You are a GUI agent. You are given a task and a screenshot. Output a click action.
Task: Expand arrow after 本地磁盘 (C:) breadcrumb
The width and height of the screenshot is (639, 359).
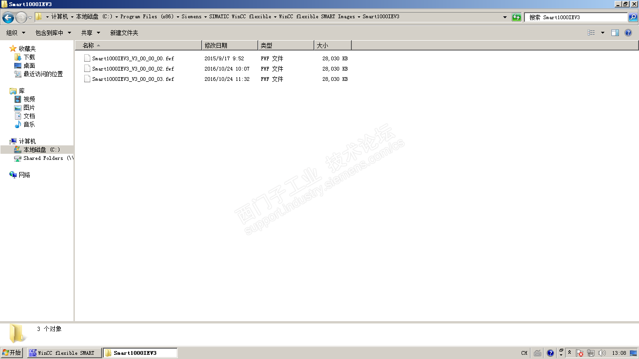tap(116, 17)
